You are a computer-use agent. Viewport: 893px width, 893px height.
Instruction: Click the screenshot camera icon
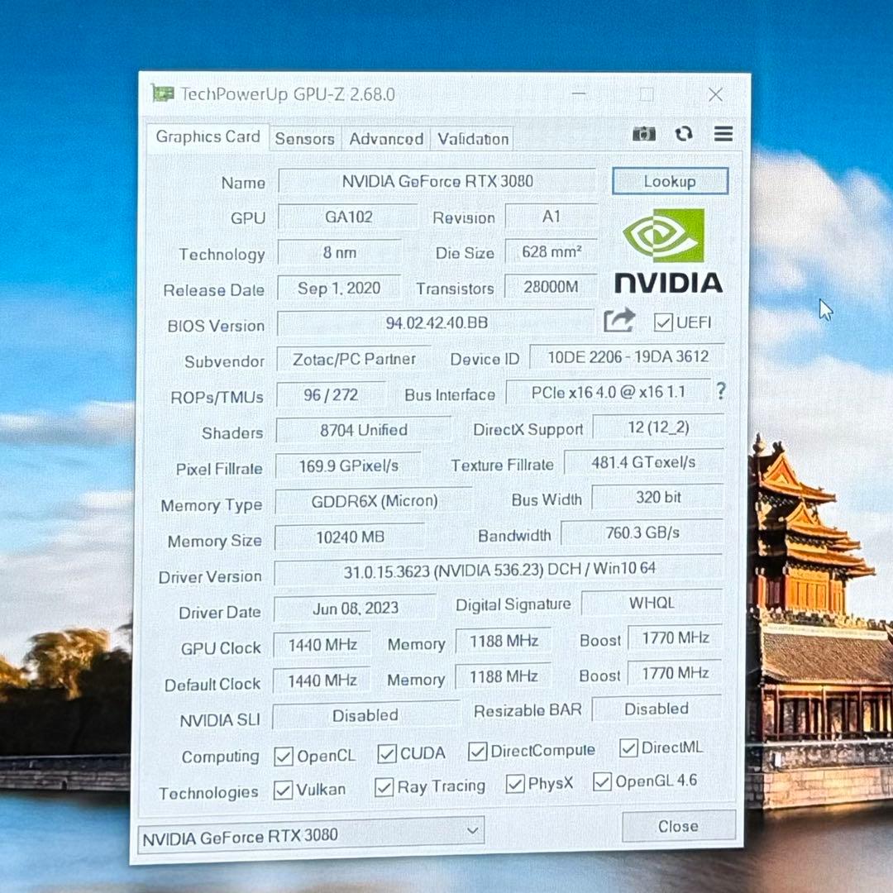[x=643, y=134]
